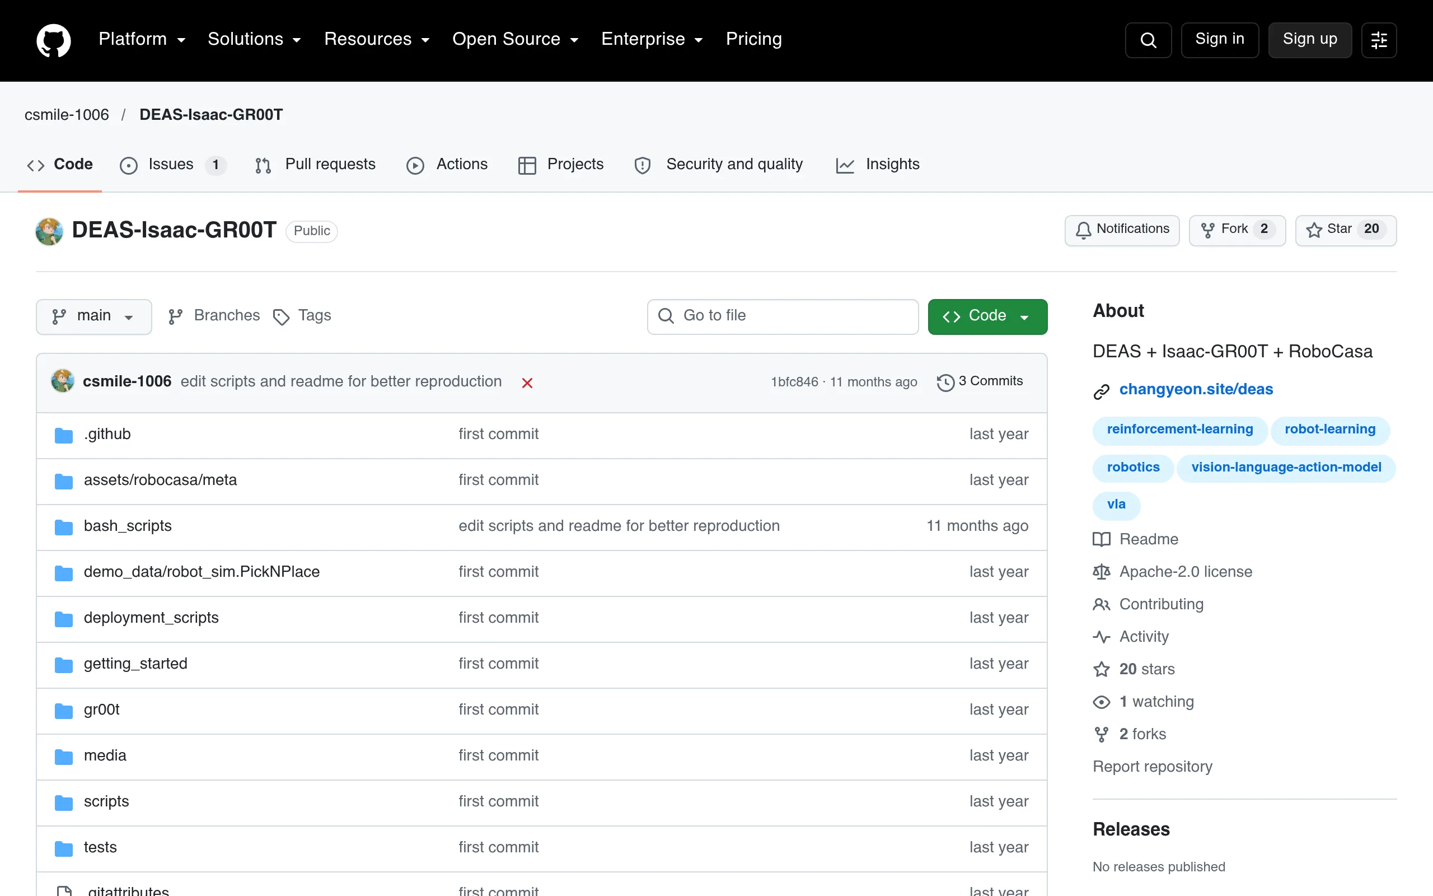Switch to the Pull requests tab
Image resolution: width=1433 pixels, height=896 pixels.
coord(315,165)
